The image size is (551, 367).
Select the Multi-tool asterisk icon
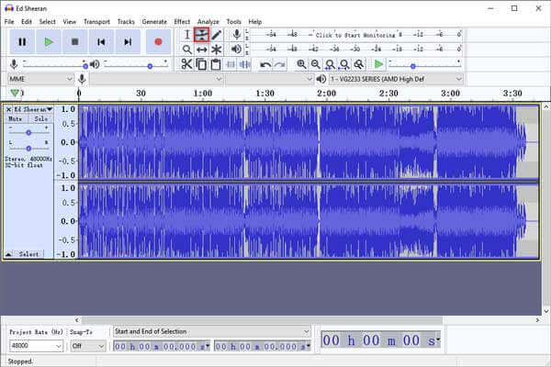(216, 50)
